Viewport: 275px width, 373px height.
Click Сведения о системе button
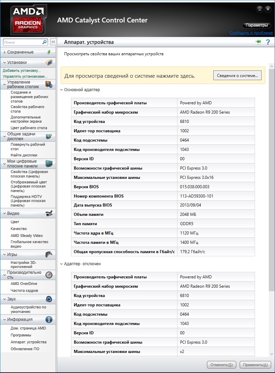(x=237, y=75)
